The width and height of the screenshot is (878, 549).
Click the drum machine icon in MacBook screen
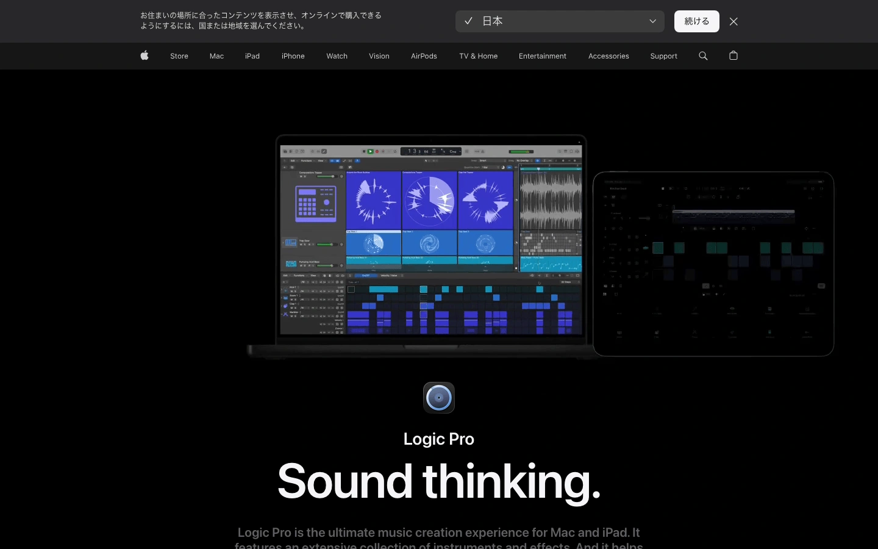tap(315, 204)
